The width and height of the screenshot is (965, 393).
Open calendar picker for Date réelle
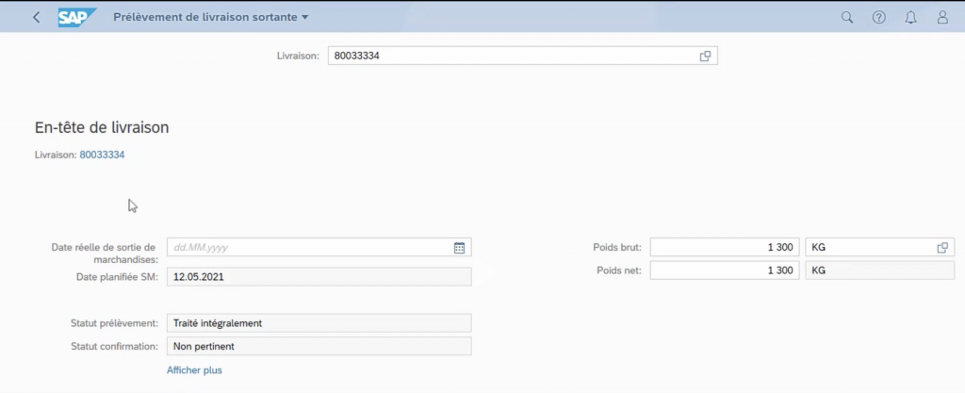[459, 248]
